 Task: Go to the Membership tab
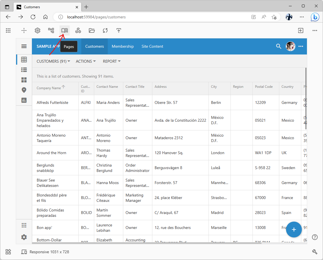click(123, 46)
